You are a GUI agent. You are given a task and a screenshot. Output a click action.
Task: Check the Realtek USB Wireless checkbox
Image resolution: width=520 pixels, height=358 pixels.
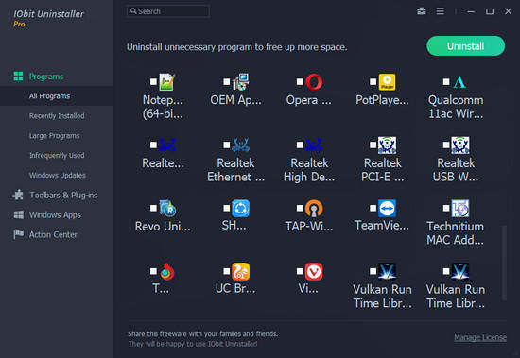446,145
